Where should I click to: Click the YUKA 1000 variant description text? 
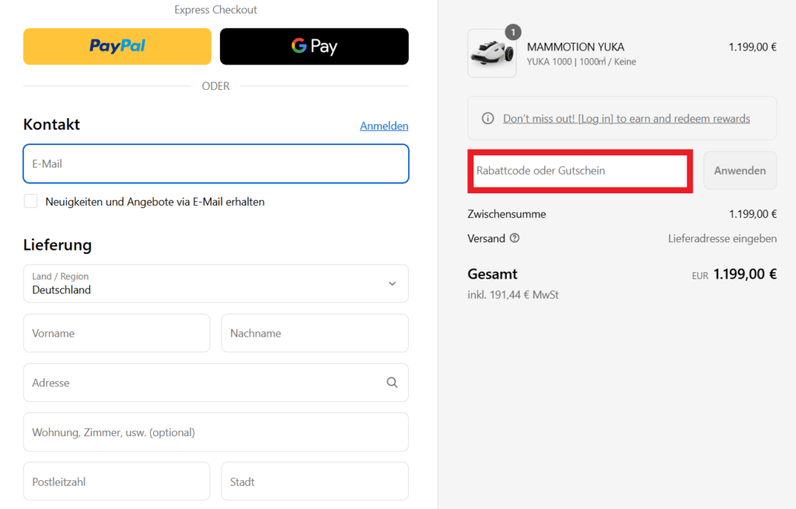(x=581, y=62)
